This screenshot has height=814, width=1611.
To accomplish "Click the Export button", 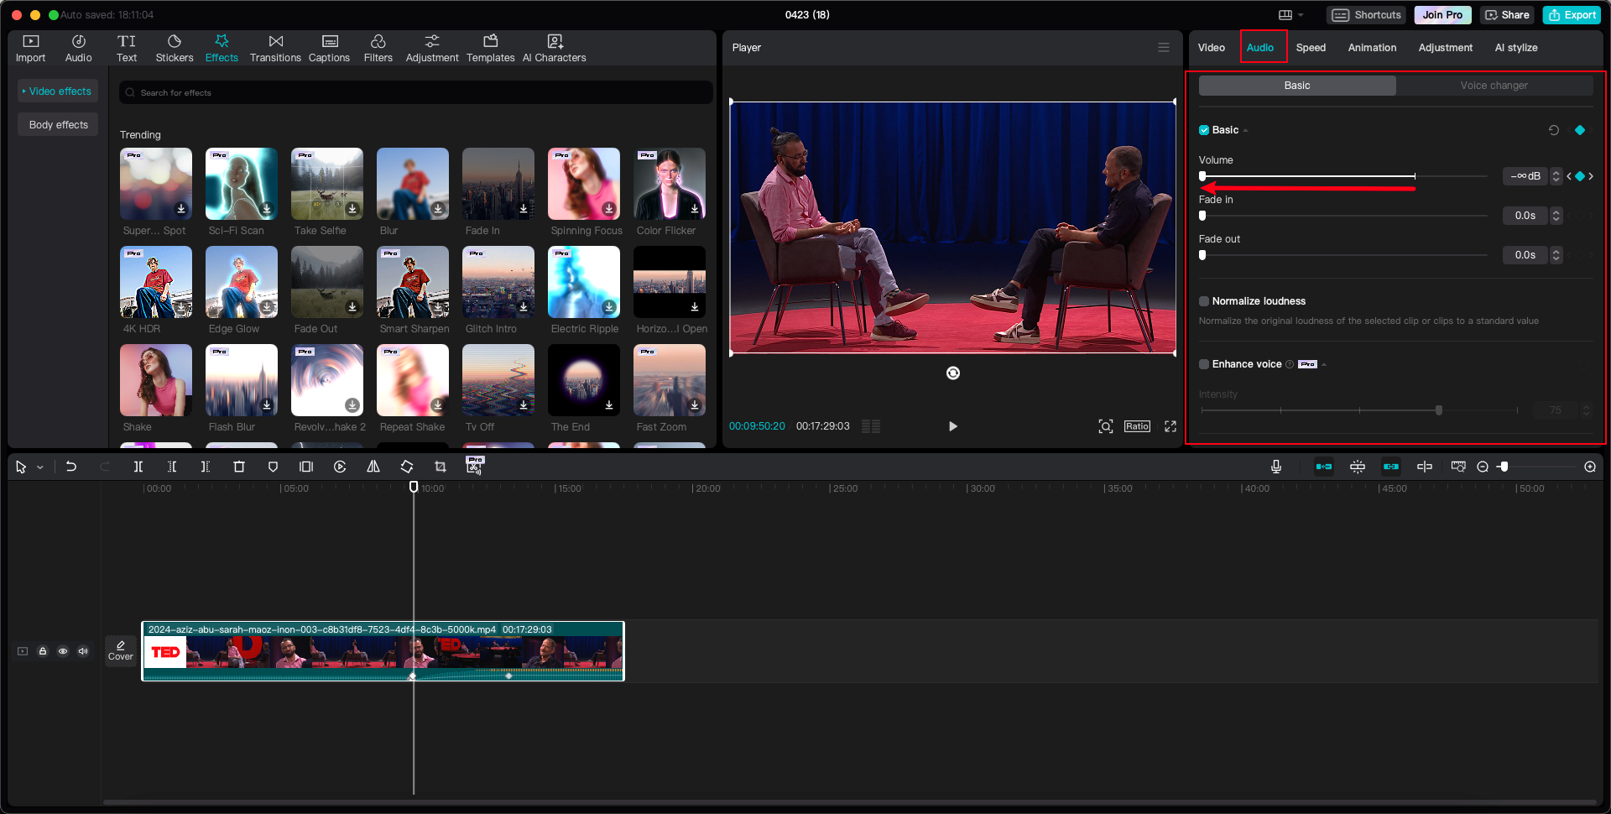I will click(1571, 14).
